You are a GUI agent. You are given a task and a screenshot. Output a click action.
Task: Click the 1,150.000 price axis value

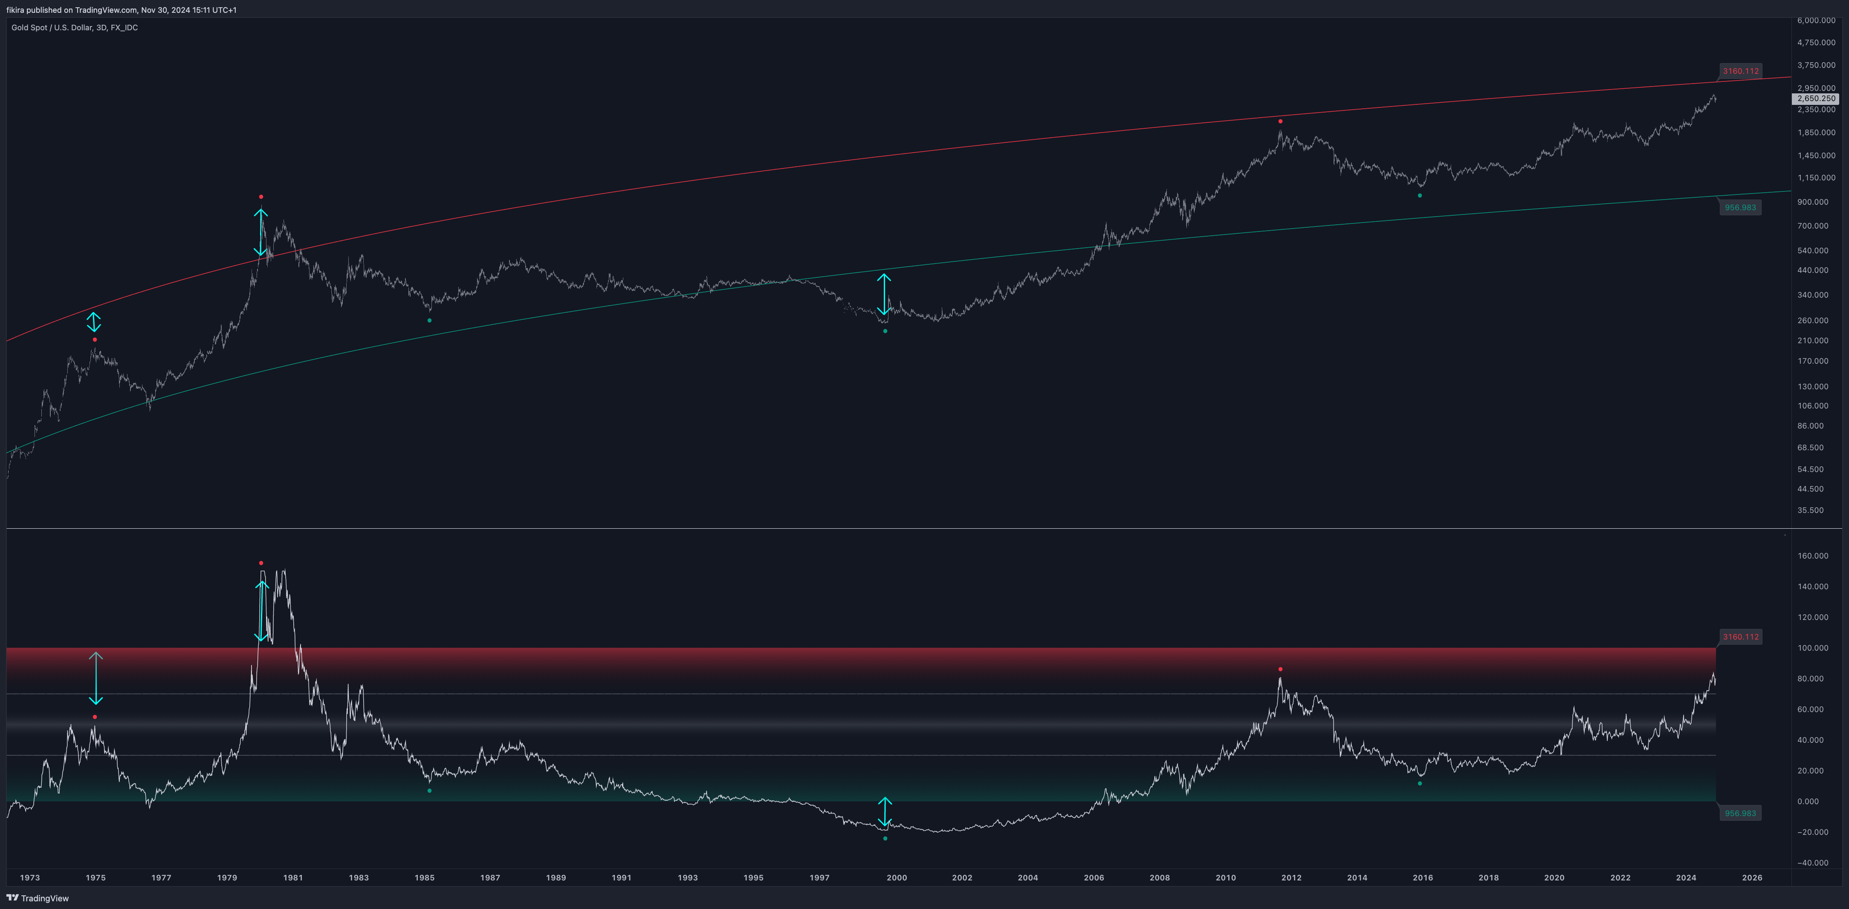pyautogui.click(x=1816, y=178)
